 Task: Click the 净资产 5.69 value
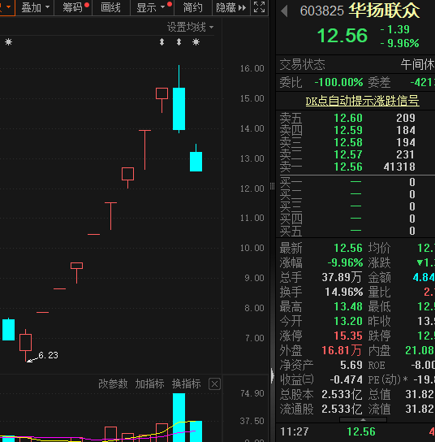point(351,365)
